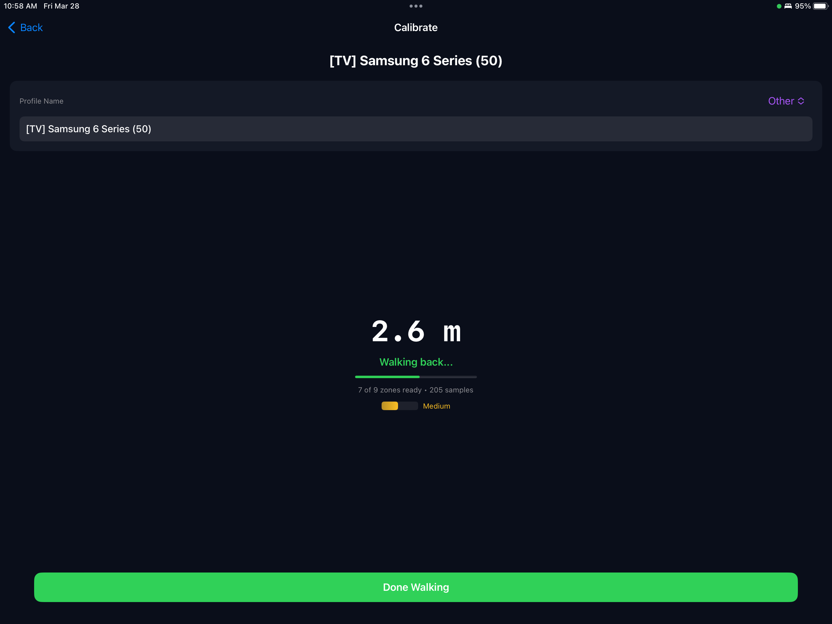Tap the 95% battery percentage
This screenshot has height=624, width=832.
click(x=803, y=6)
